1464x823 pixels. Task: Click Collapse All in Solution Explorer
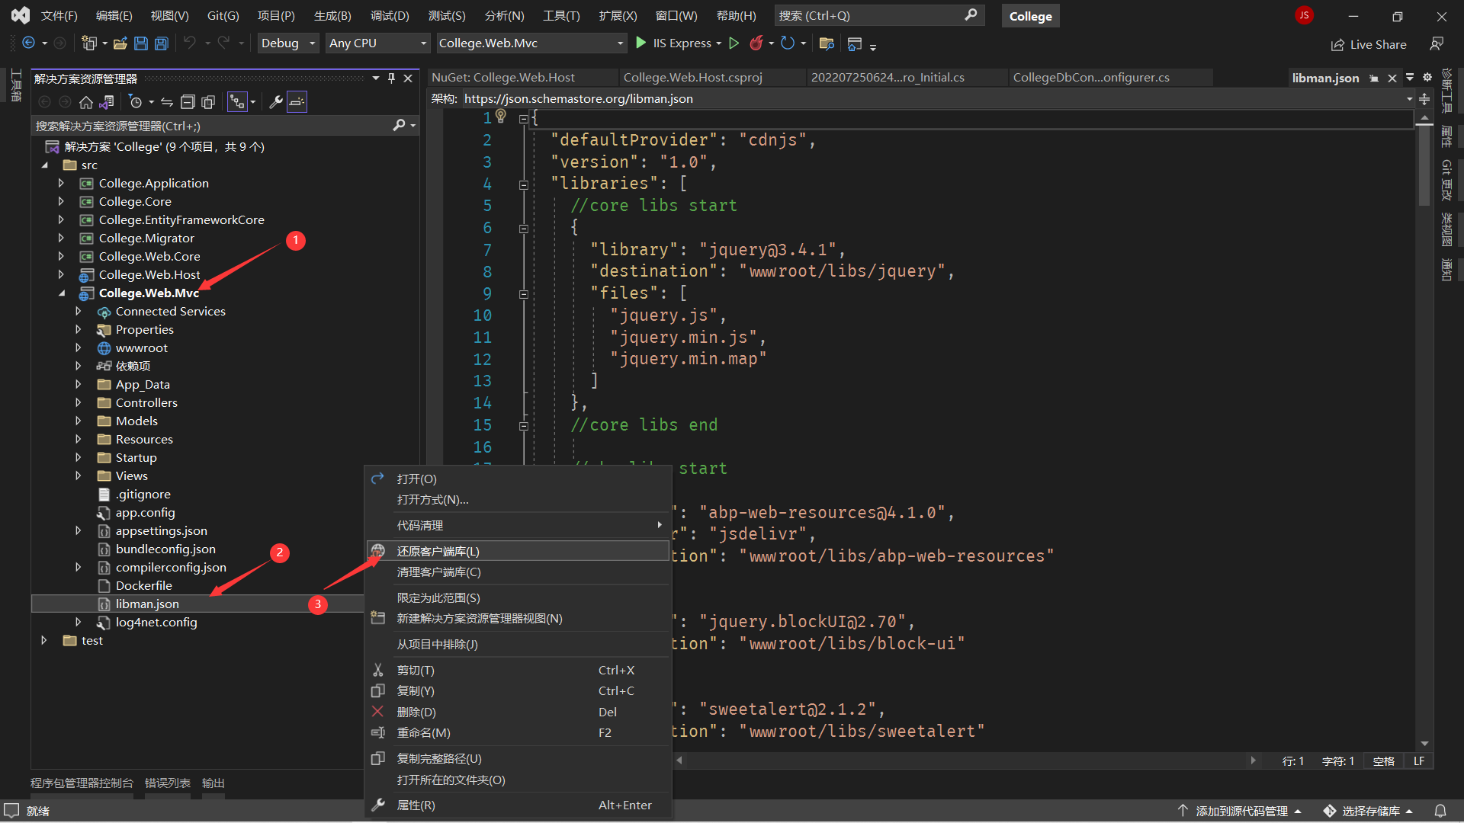(x=188, y=102)
